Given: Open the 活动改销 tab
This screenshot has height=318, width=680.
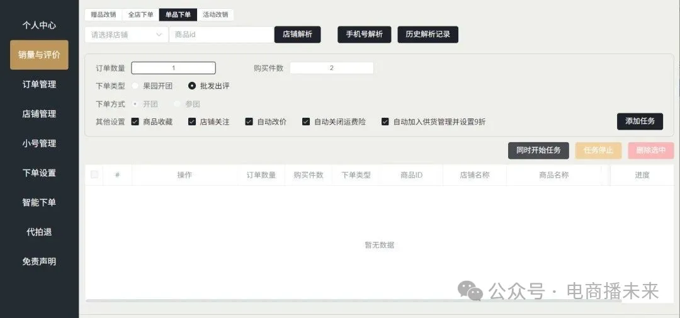Looking at the screenshot, I should click(215, 14).
